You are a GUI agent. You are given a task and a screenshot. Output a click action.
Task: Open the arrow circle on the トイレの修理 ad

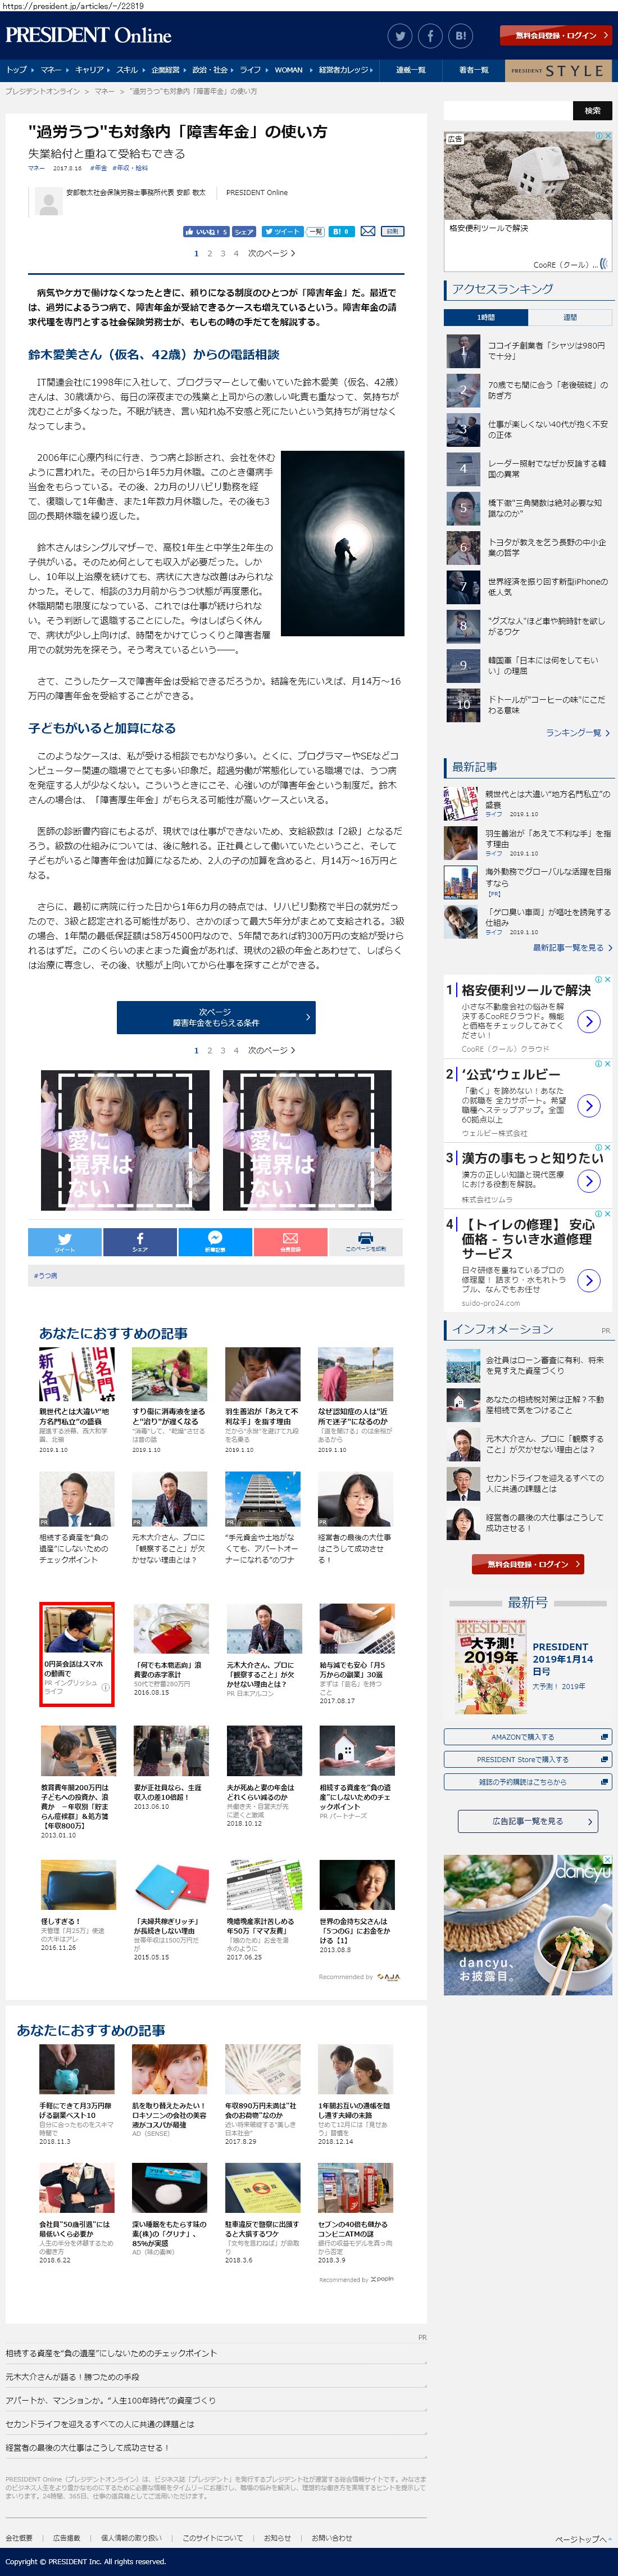[590, 1280]
